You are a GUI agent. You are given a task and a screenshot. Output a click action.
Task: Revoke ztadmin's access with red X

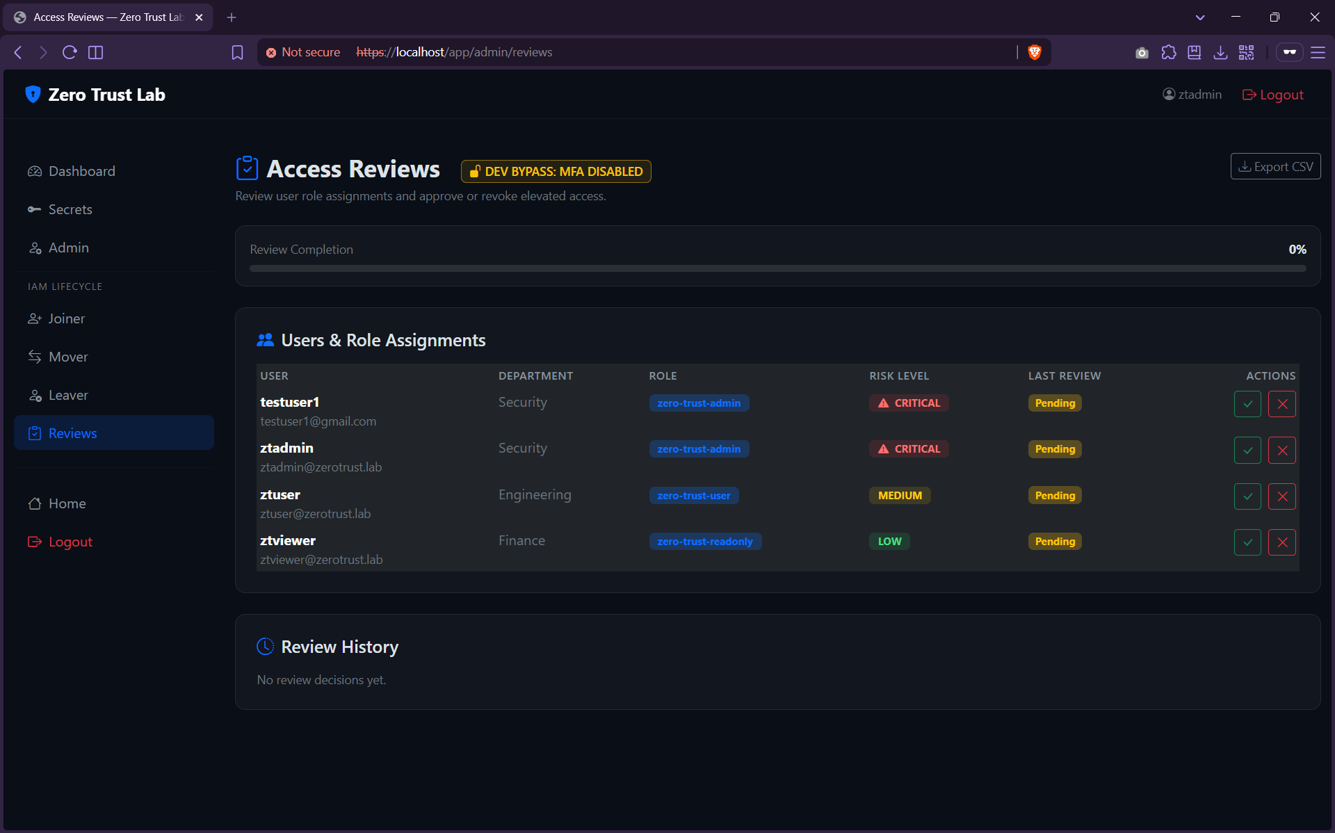pos(1281,451)
